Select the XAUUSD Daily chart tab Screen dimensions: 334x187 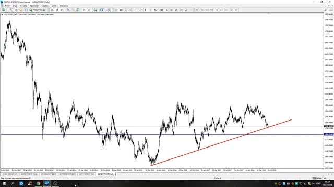pos(105,174)
